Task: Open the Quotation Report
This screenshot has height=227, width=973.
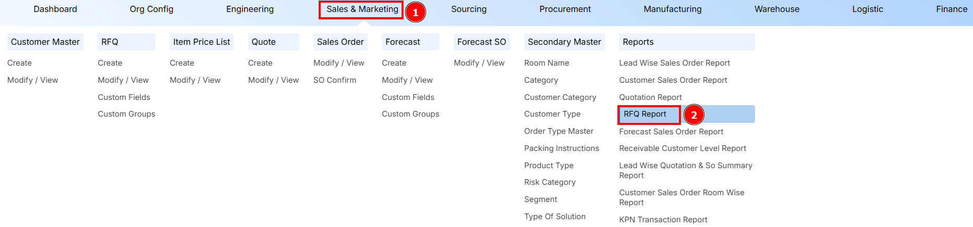Action: [650, 97]
